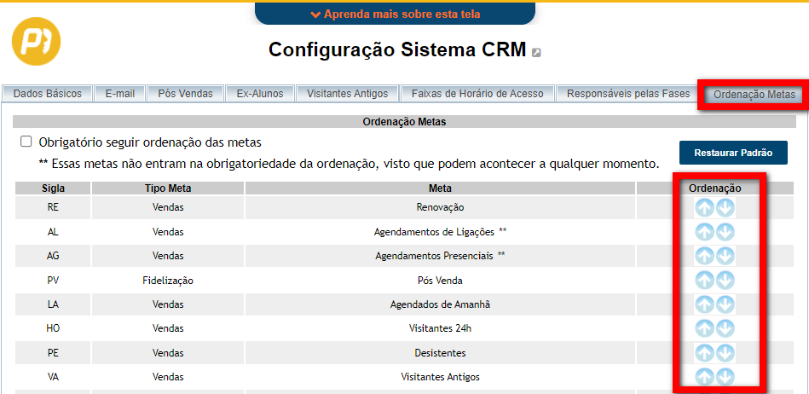
Task: Click the orange P logo icon
Action: click(37, 41)
